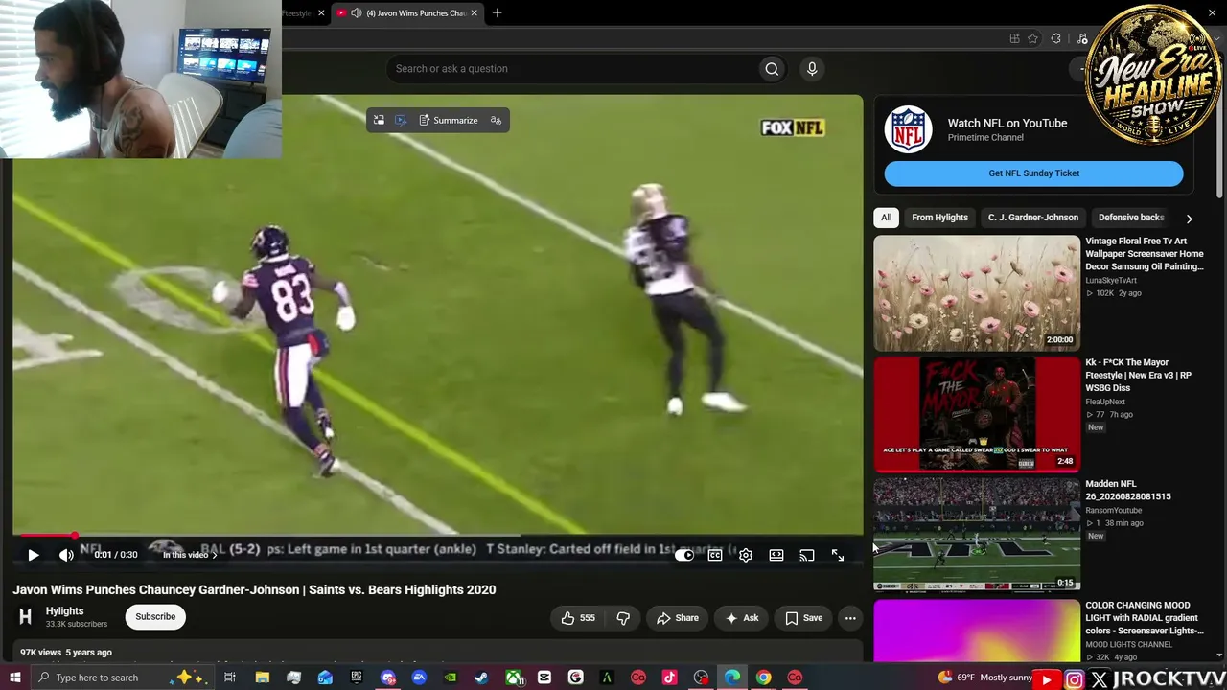Open Watch NFL on YouTube link
The image size is (1227, 690).
click(1007, 123)
